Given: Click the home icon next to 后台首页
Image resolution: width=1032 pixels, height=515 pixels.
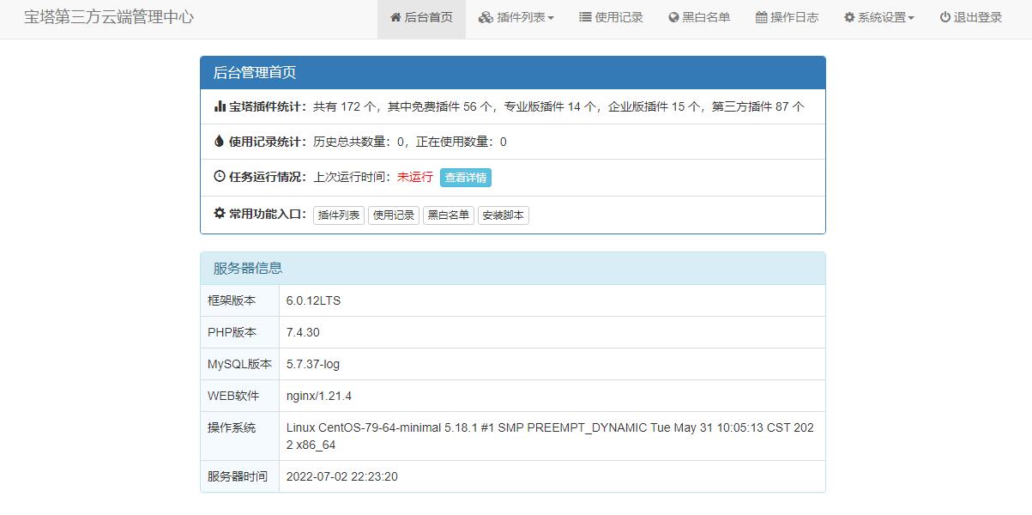Looking at the screenshot, I should pos(395,17).
